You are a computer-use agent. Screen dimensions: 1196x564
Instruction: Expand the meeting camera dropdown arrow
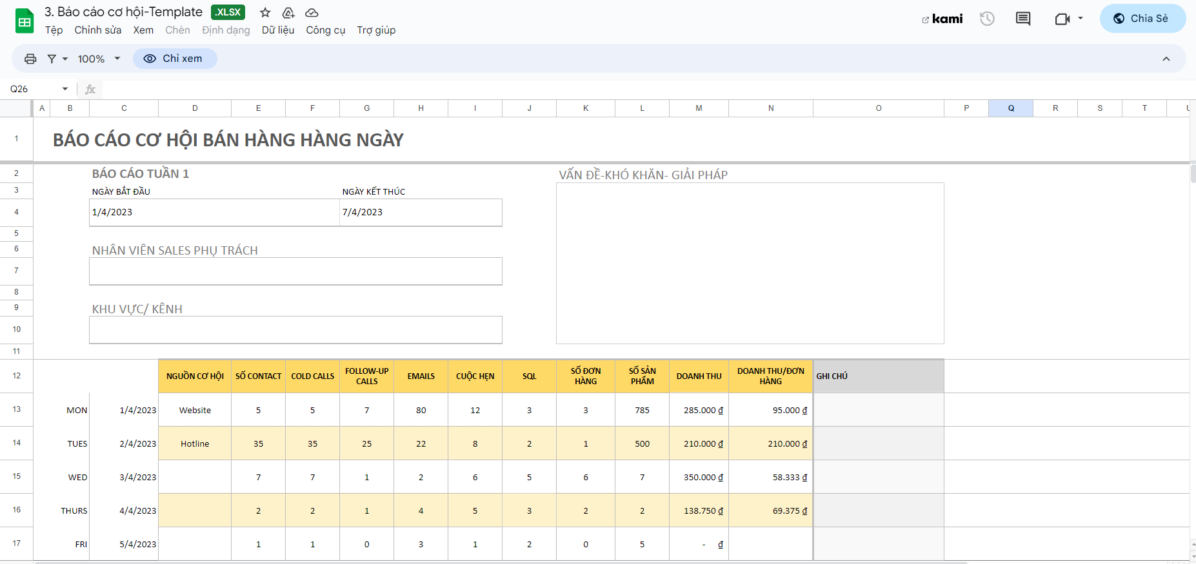point(1081,19)
